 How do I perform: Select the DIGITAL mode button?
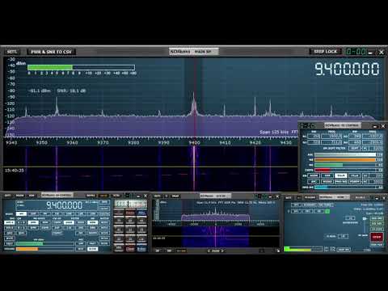pos(104,214)
